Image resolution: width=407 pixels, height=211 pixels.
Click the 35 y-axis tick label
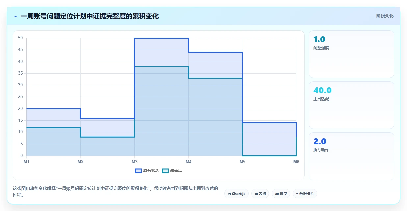tap(20, 73)
